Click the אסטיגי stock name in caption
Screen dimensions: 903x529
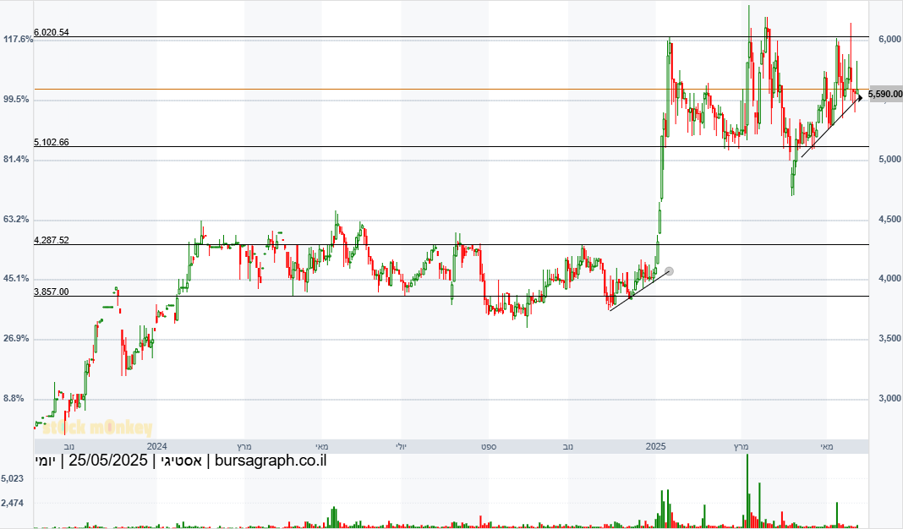pyautogui.click(x=181, y=461)
